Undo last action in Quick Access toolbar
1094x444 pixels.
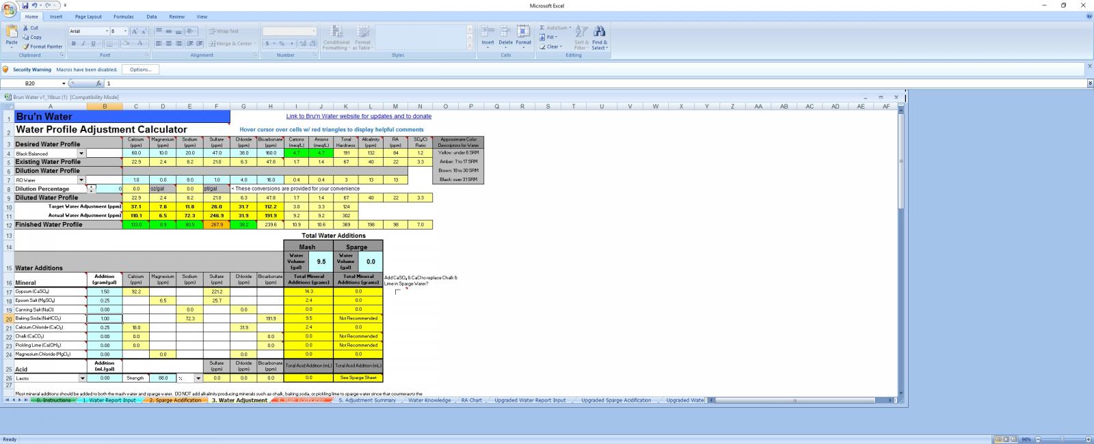[34, 5]
